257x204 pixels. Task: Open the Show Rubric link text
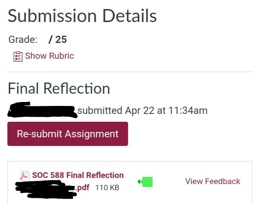coord(49,56)
